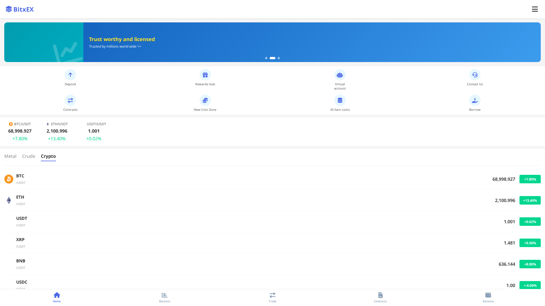Screen dimensions: 545x306
Task: Select the AI Earn coins icon
Action: pos(340,100)
